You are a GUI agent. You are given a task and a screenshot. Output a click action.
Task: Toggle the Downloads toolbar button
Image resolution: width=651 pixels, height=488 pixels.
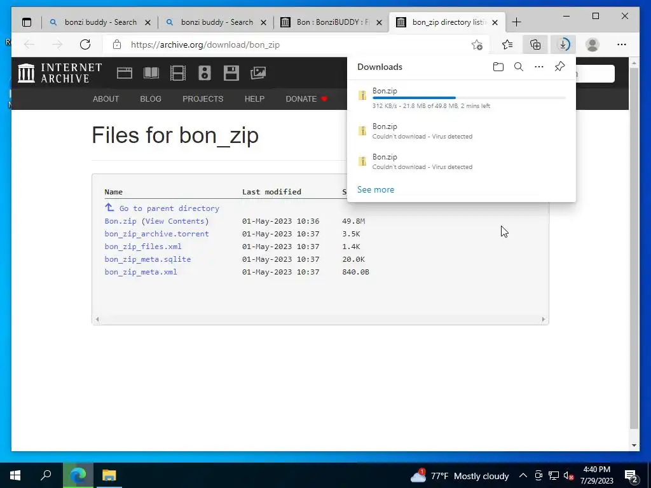563,44
